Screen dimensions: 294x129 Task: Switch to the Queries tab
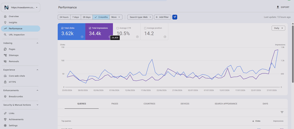pyautogui.click(x=82, y=104)
